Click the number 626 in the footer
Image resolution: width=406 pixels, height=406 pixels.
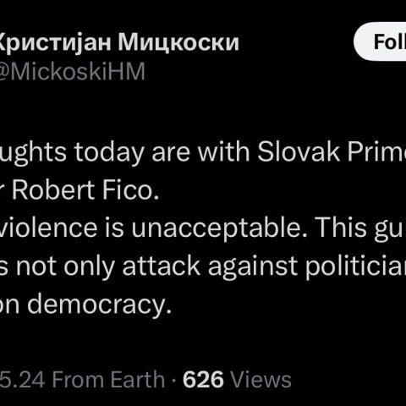(x=203, y=379)
